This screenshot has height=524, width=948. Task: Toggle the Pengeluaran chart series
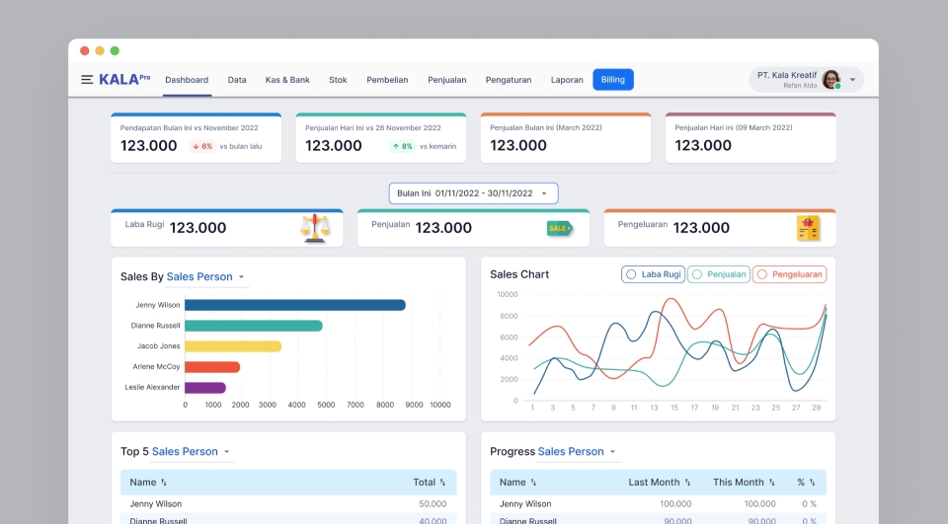click(790, 274)
